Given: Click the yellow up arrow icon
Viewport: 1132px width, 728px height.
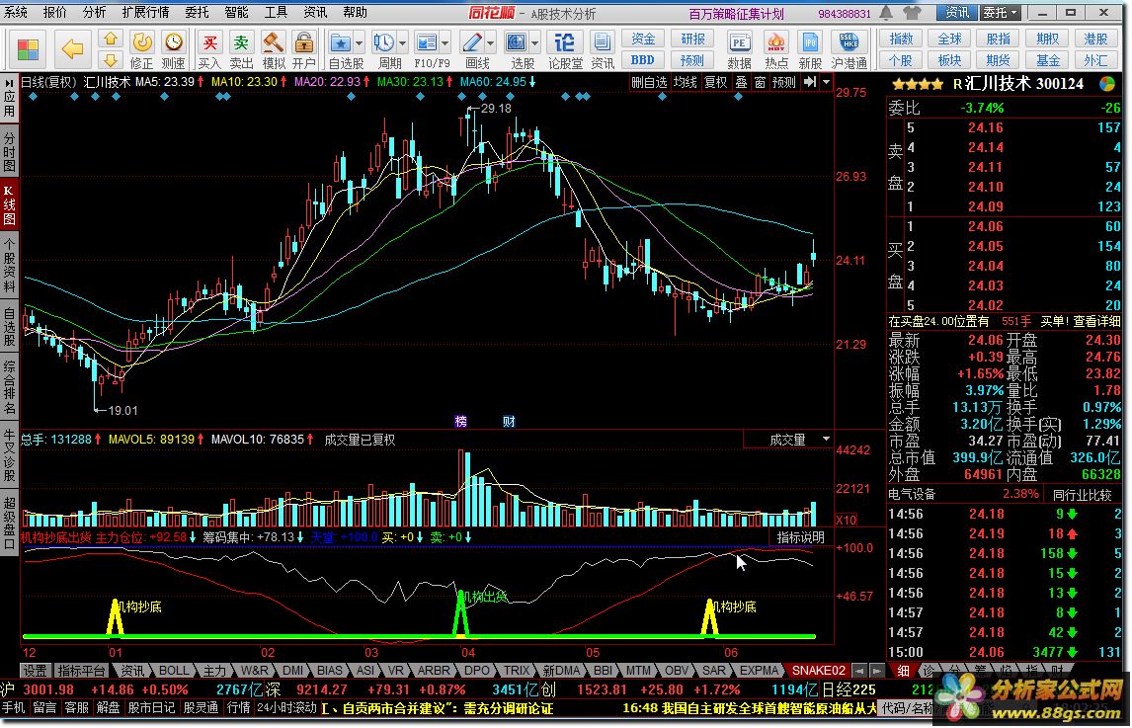Looking at the screenshot, I should point(111,39).
